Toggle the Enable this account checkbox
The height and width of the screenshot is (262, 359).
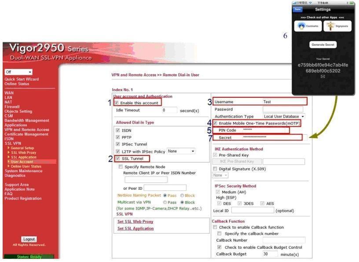(117, 103)
